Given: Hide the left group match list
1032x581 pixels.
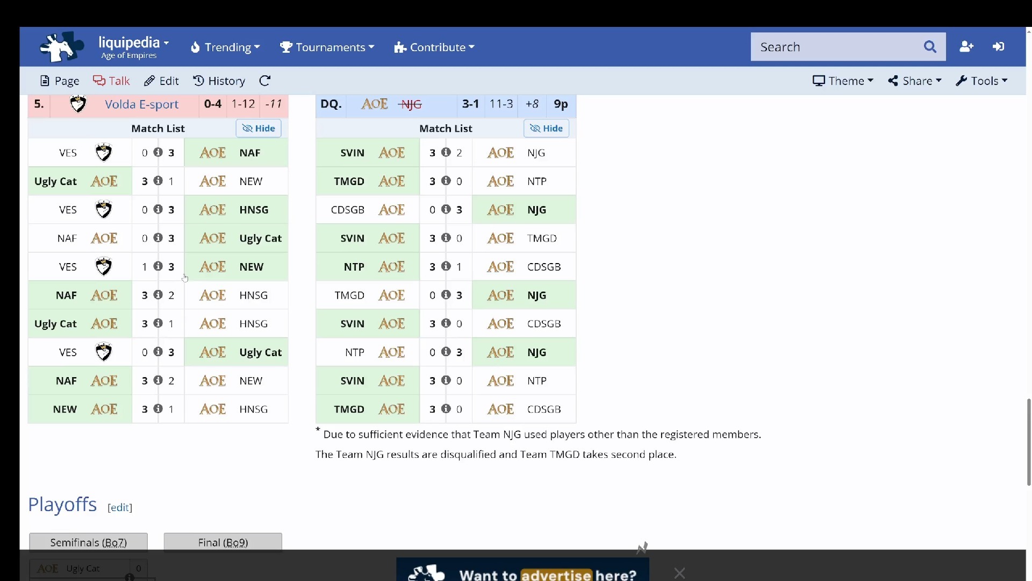Looking at the screenshot, I should point(259,128).
